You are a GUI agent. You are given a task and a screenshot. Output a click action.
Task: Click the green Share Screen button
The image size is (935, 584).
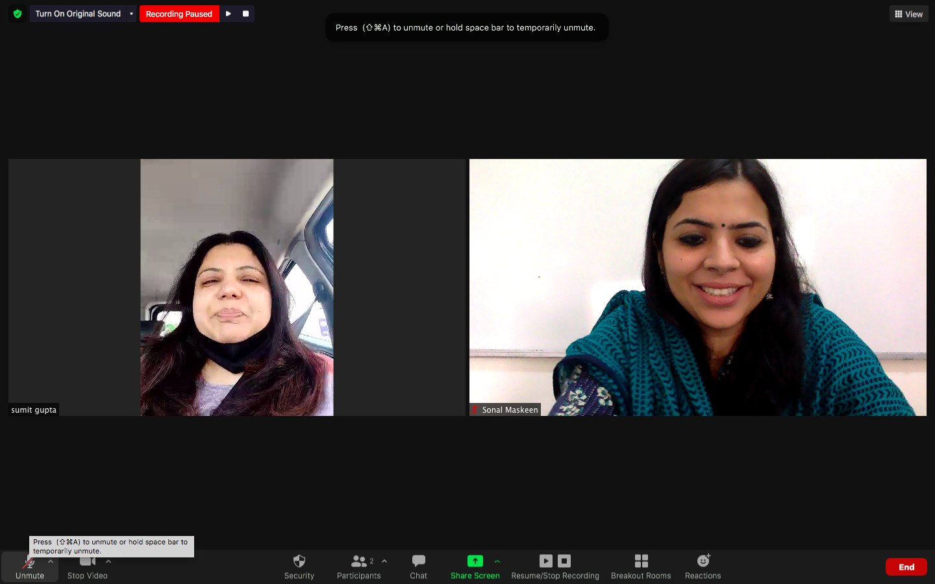tap(475, 566)
